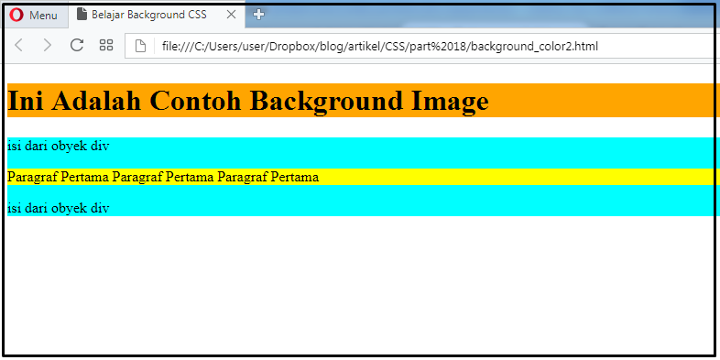Screen dimensions: 720x360
Task: Go forward with the forward arrow
Action: coord(47,45)
